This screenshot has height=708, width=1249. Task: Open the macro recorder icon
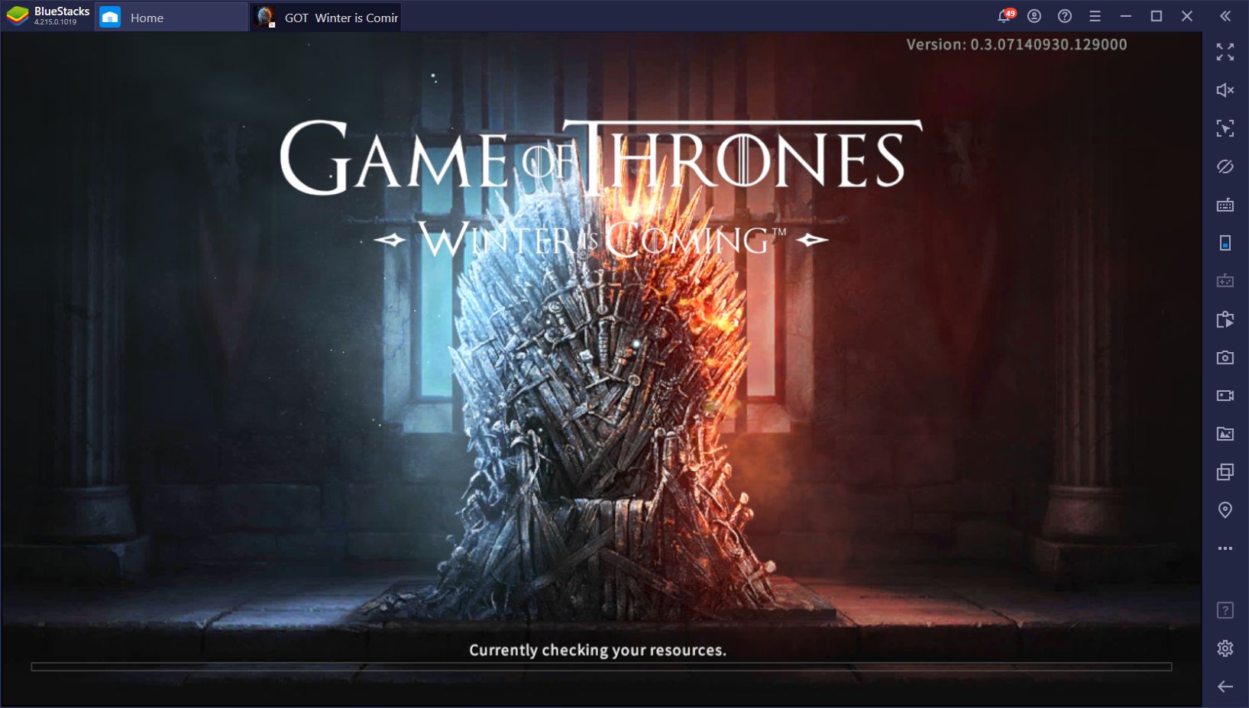[x=1225, y=319]
